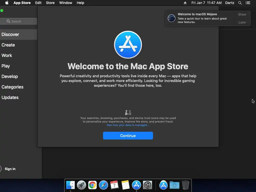The height and width of the screenshot is (192, 256).
Task: Click the large App Store logo
Action: point(128,44)
